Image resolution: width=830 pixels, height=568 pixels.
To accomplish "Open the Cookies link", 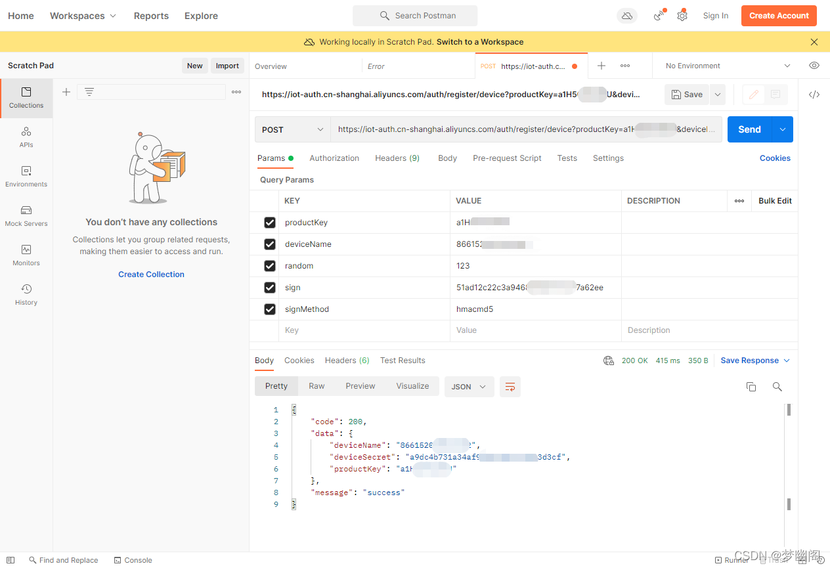I will tap(775, 158).
